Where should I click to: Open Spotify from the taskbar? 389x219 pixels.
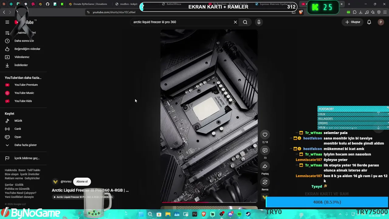(x=239, y=214)
